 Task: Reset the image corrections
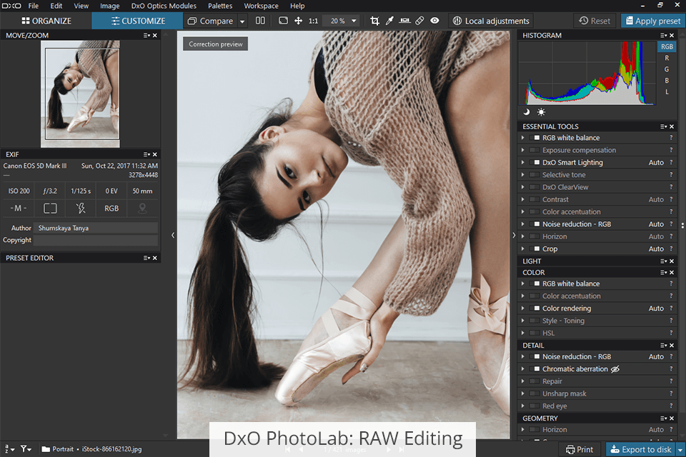pos(595,21)
